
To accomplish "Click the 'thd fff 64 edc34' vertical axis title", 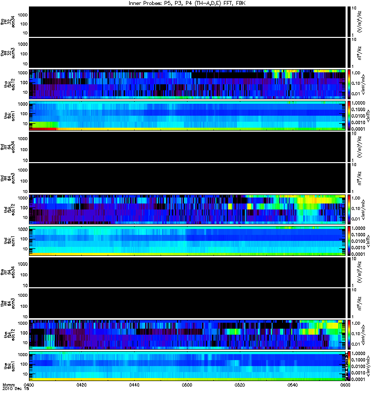I will [8, 147].
